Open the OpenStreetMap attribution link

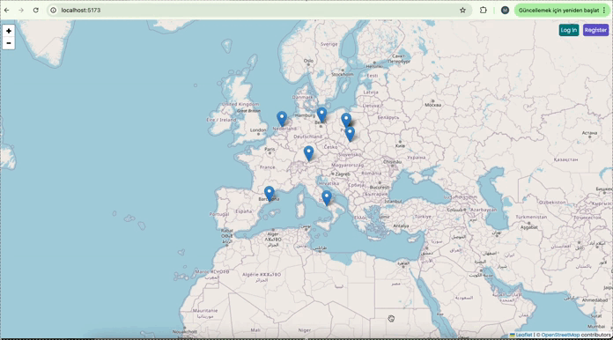[560, 335]
